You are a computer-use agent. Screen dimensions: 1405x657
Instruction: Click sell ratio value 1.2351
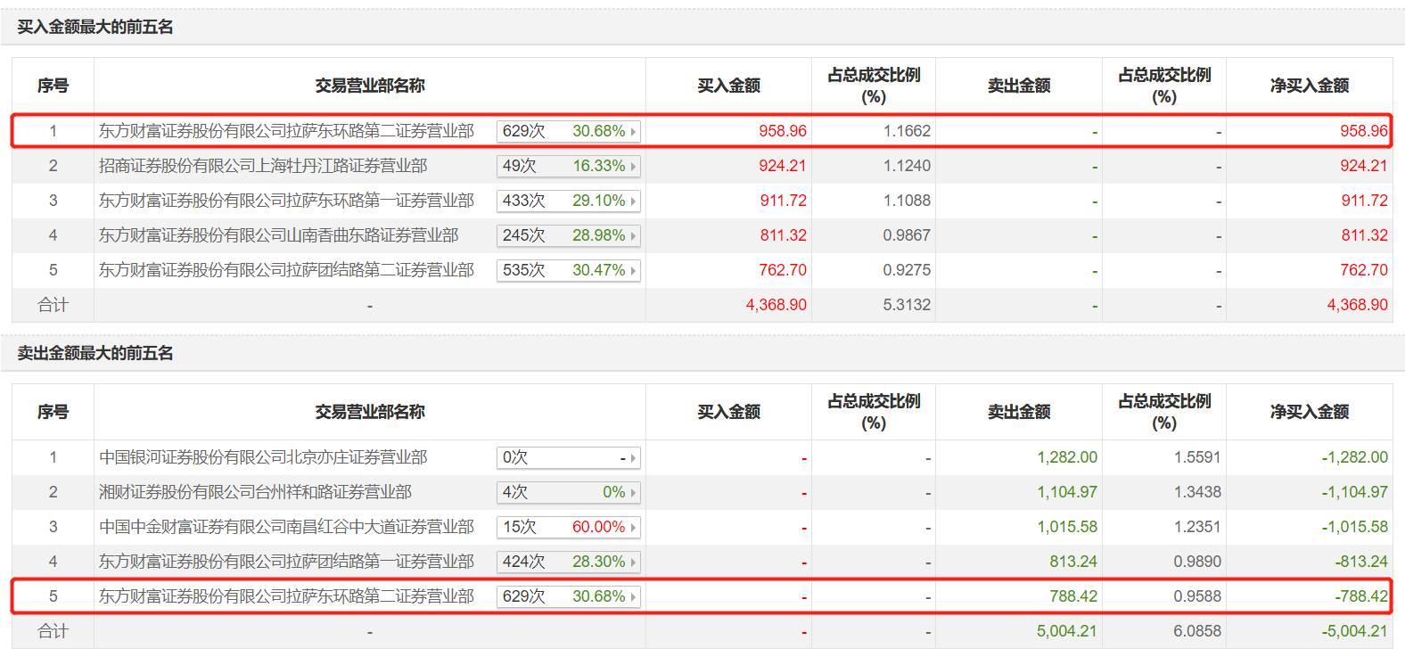tap(1197, 527)
